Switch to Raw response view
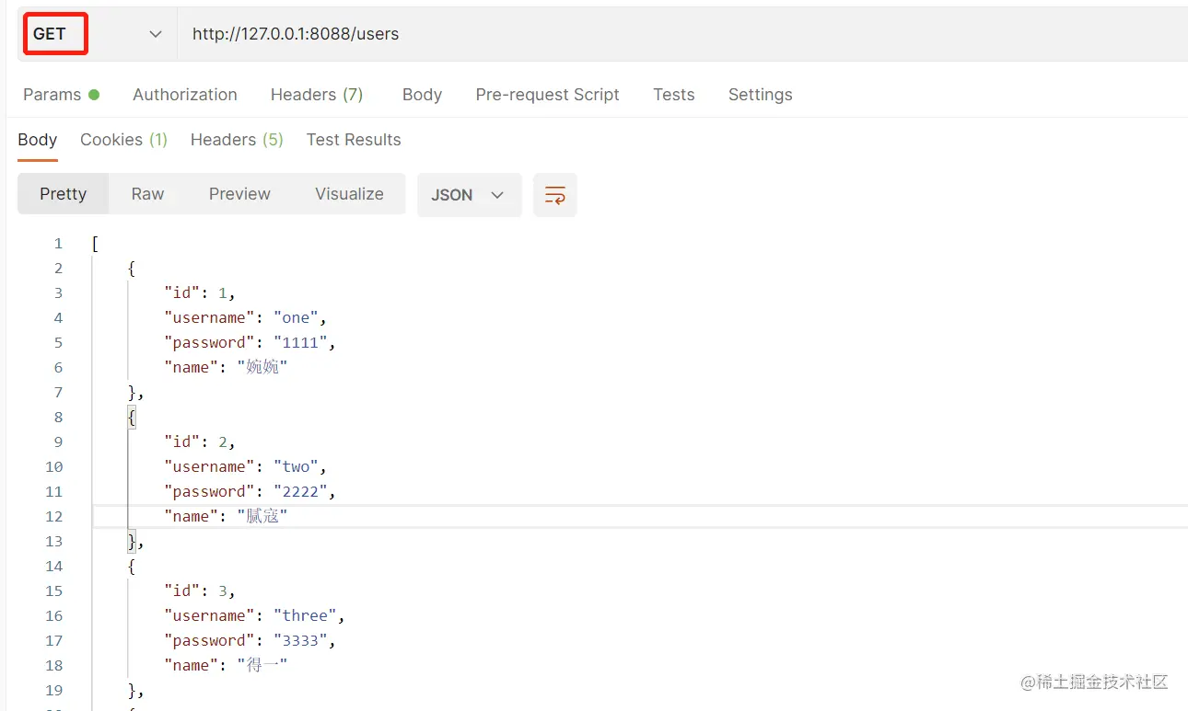Image resolution: width=1188 pixels, height=711 pixels. (147, 194)
